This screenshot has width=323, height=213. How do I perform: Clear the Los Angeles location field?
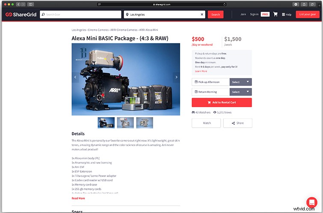click(202, 15)
